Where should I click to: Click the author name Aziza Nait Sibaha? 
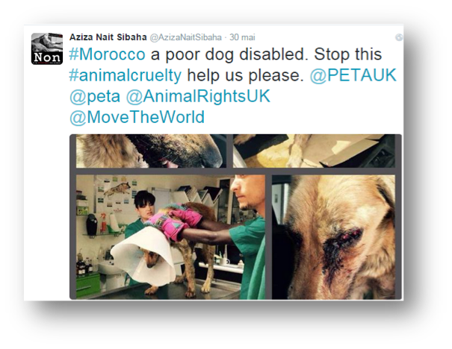click(108, 37)
